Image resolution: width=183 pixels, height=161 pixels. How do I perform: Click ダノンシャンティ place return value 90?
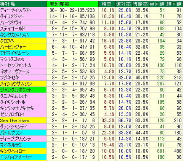179,127
